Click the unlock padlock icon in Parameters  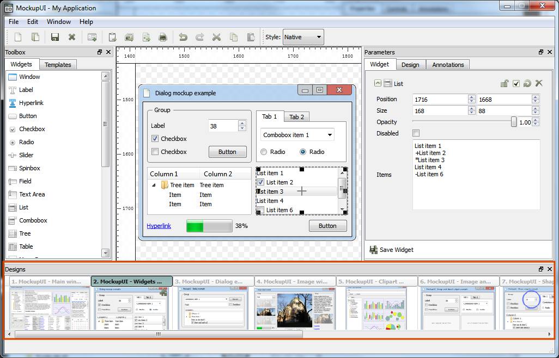click(504, 84)
